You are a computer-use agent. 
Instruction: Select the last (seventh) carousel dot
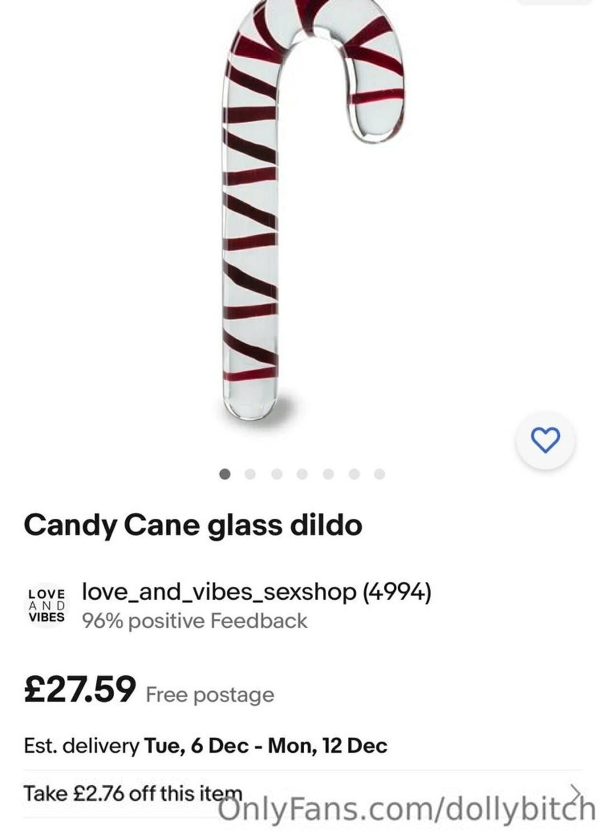[x=379, y=474]
